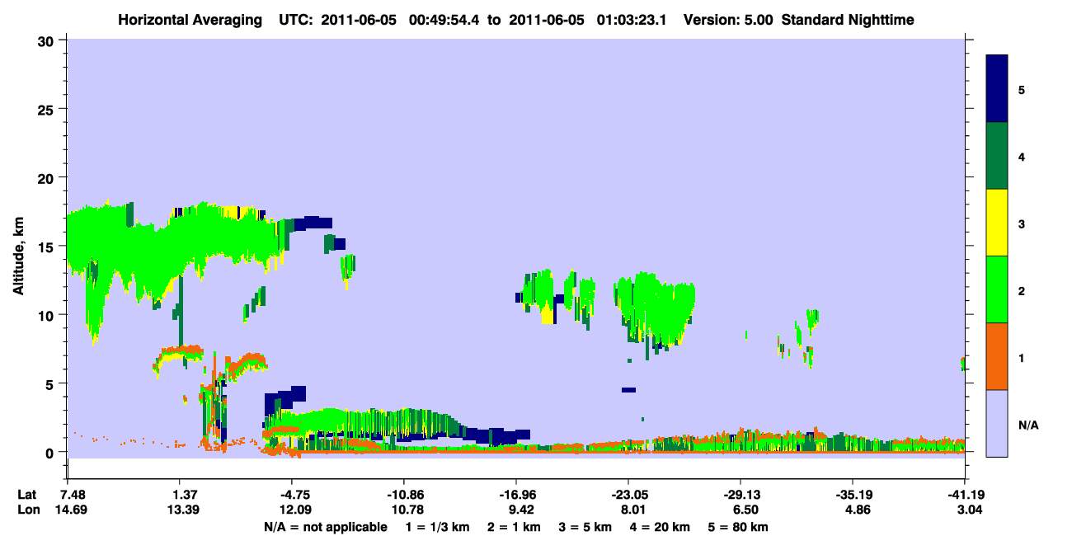Click the longitude value '3.04'
The height and width of the screenshot is (550, 1072).
coord(968,510)
